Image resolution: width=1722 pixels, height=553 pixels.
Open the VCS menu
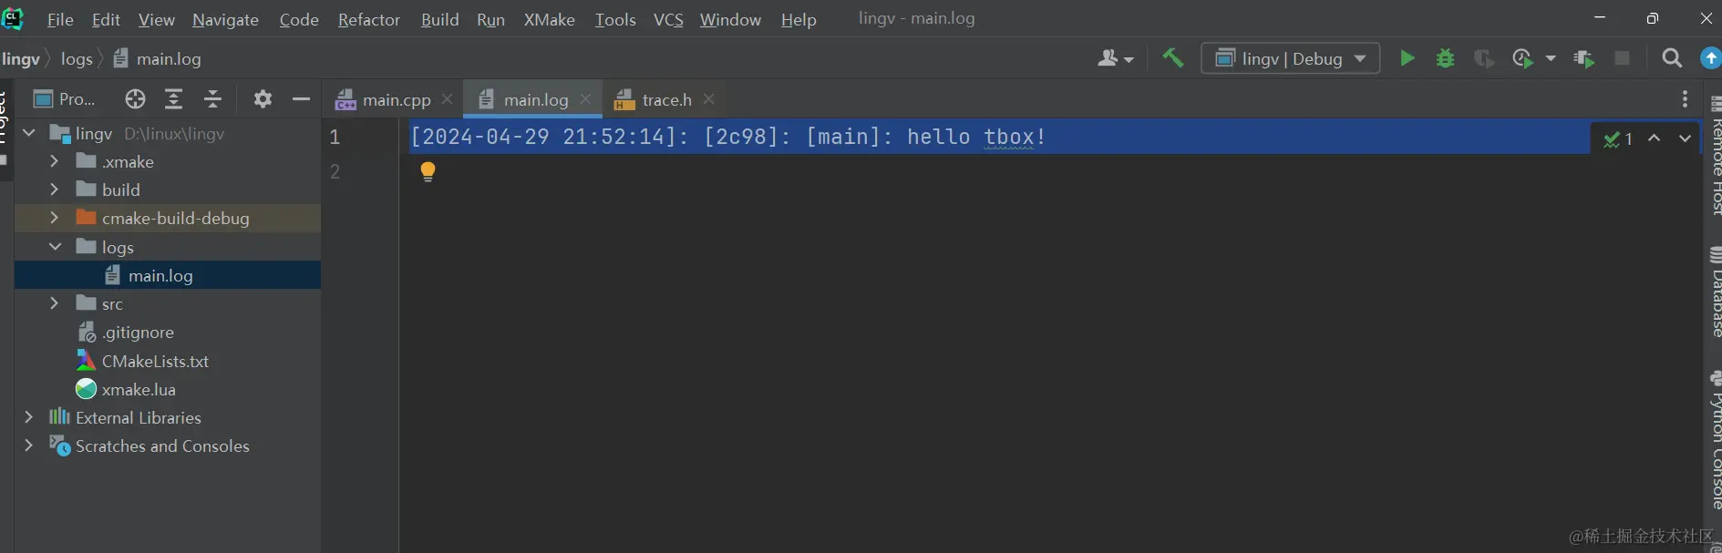point(668,19)
